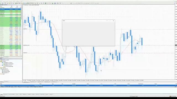Select the Cursor arrow tool
Viewport: 177px width, 99px height.
(x=61, y=3)
